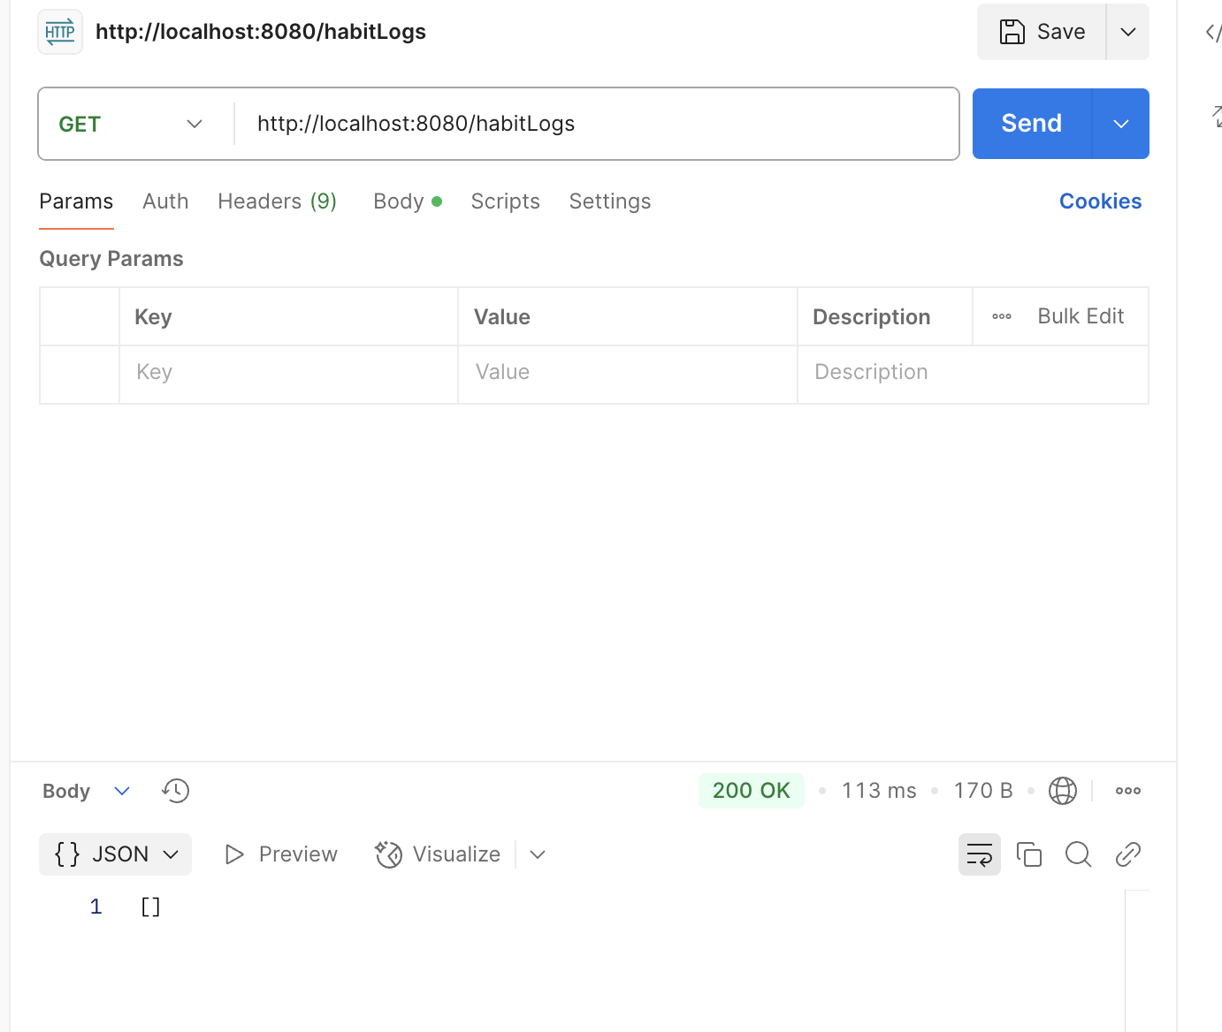The image size is (1222, 1032).
Task: Click the request URL input field
Action: (x=597, y=124)
